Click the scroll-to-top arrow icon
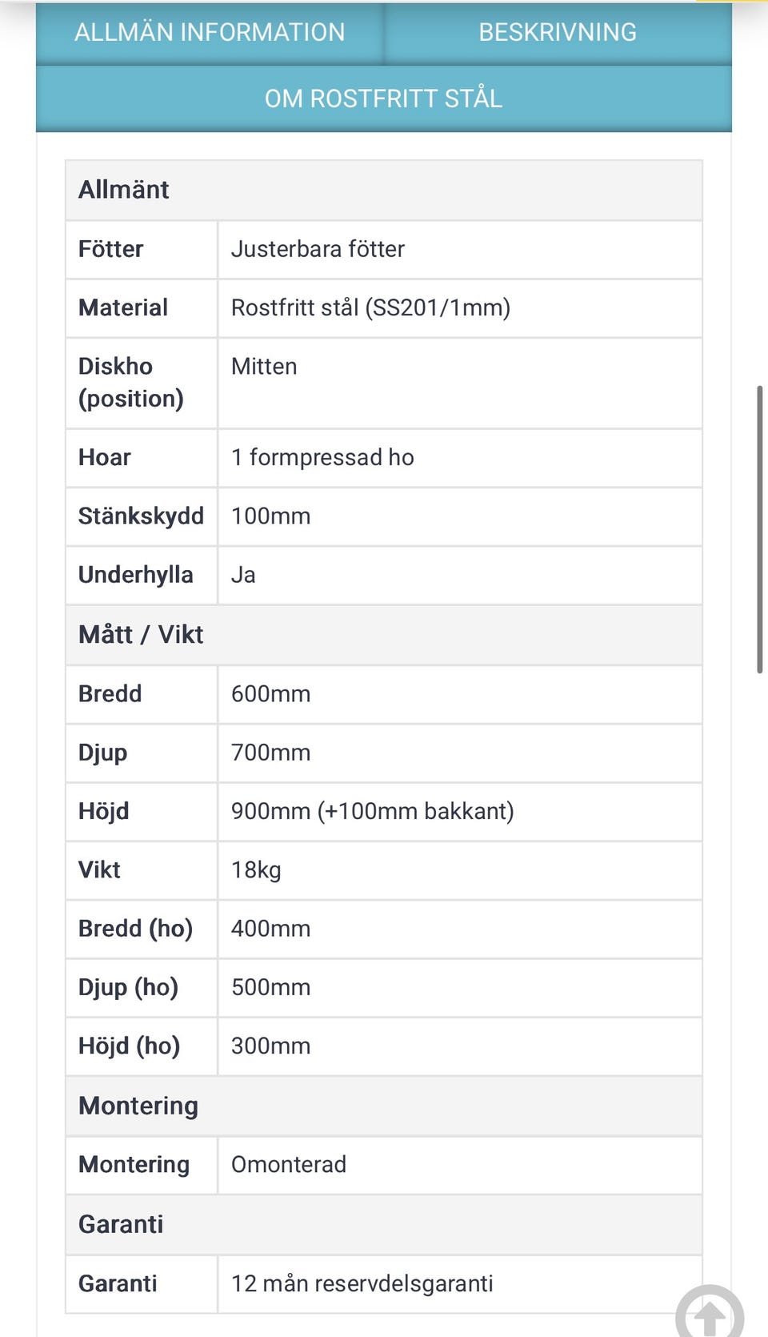Screen dimensions: 768x1337 [x=709, y=1313]
